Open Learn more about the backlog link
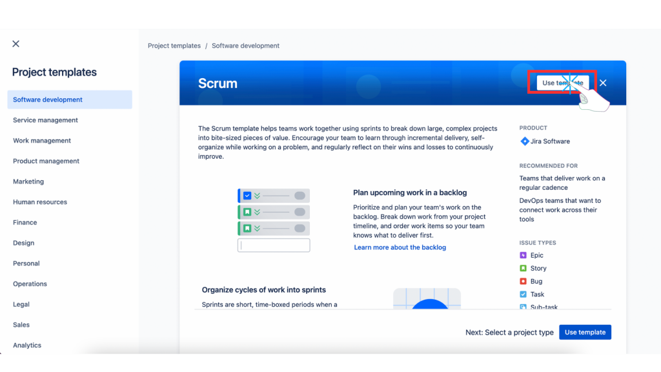Screen dimensions: 661x372 click(x=400, y=247)
